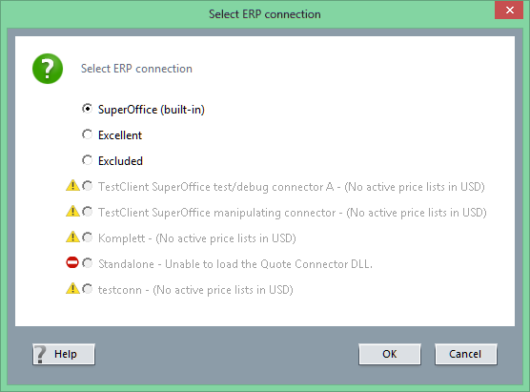Open the Help button
530x392 pixels.
[x=64, y=354]
